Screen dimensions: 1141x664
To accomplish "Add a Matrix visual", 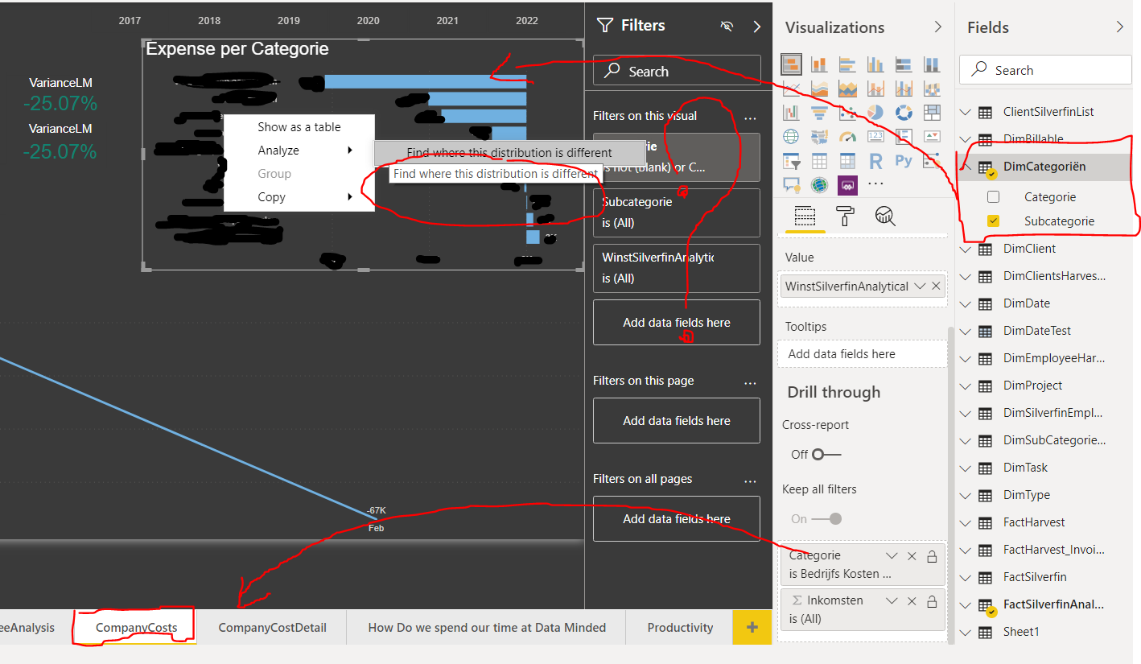I will (847, 161).
